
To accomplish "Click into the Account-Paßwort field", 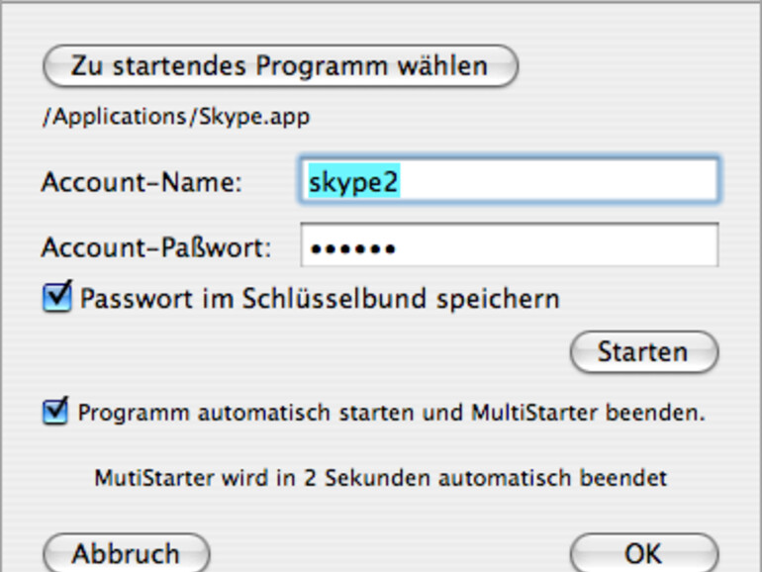I will pyautogui.click(x=510, y=246).
